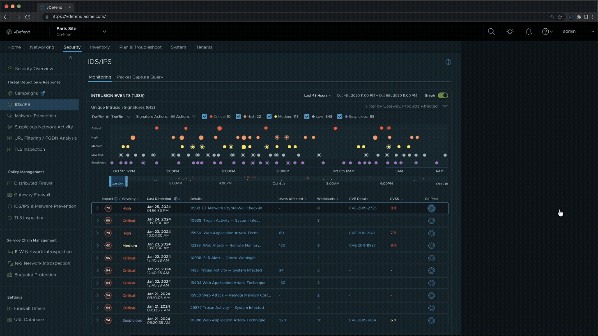Screen dimensions: 598x336
Task: Click the search magnifier icon in header
Action: click(491, 32)
